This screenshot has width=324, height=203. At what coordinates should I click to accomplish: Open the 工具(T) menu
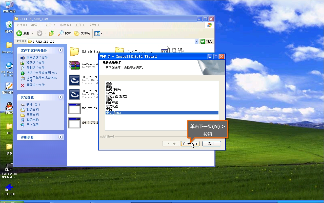pos(80,25)
